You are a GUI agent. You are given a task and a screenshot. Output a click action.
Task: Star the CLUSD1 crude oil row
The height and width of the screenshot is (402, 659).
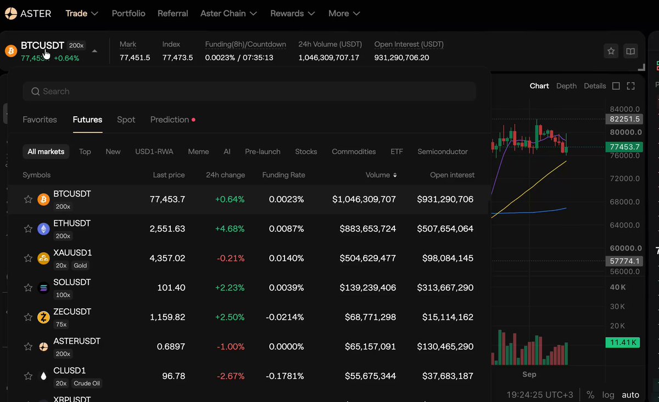click(x=28, y=376)
